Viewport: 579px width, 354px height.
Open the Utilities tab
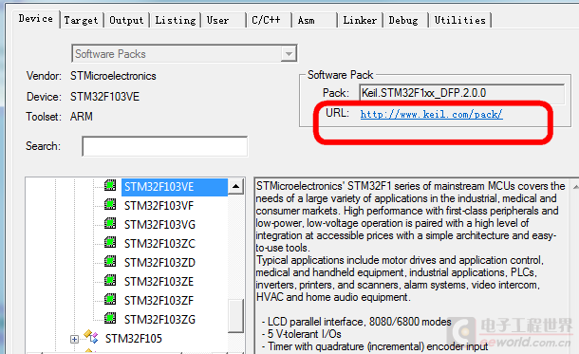460,20
